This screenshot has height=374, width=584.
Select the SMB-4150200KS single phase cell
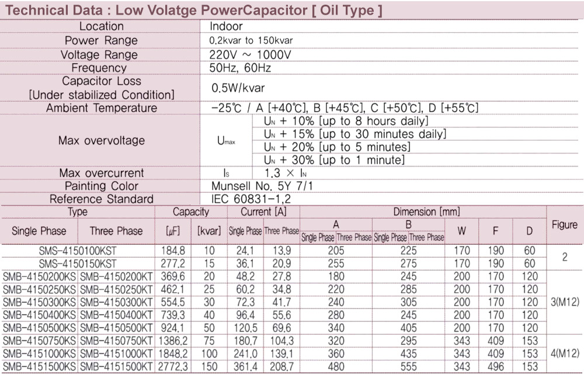click(x=39, y=277)
